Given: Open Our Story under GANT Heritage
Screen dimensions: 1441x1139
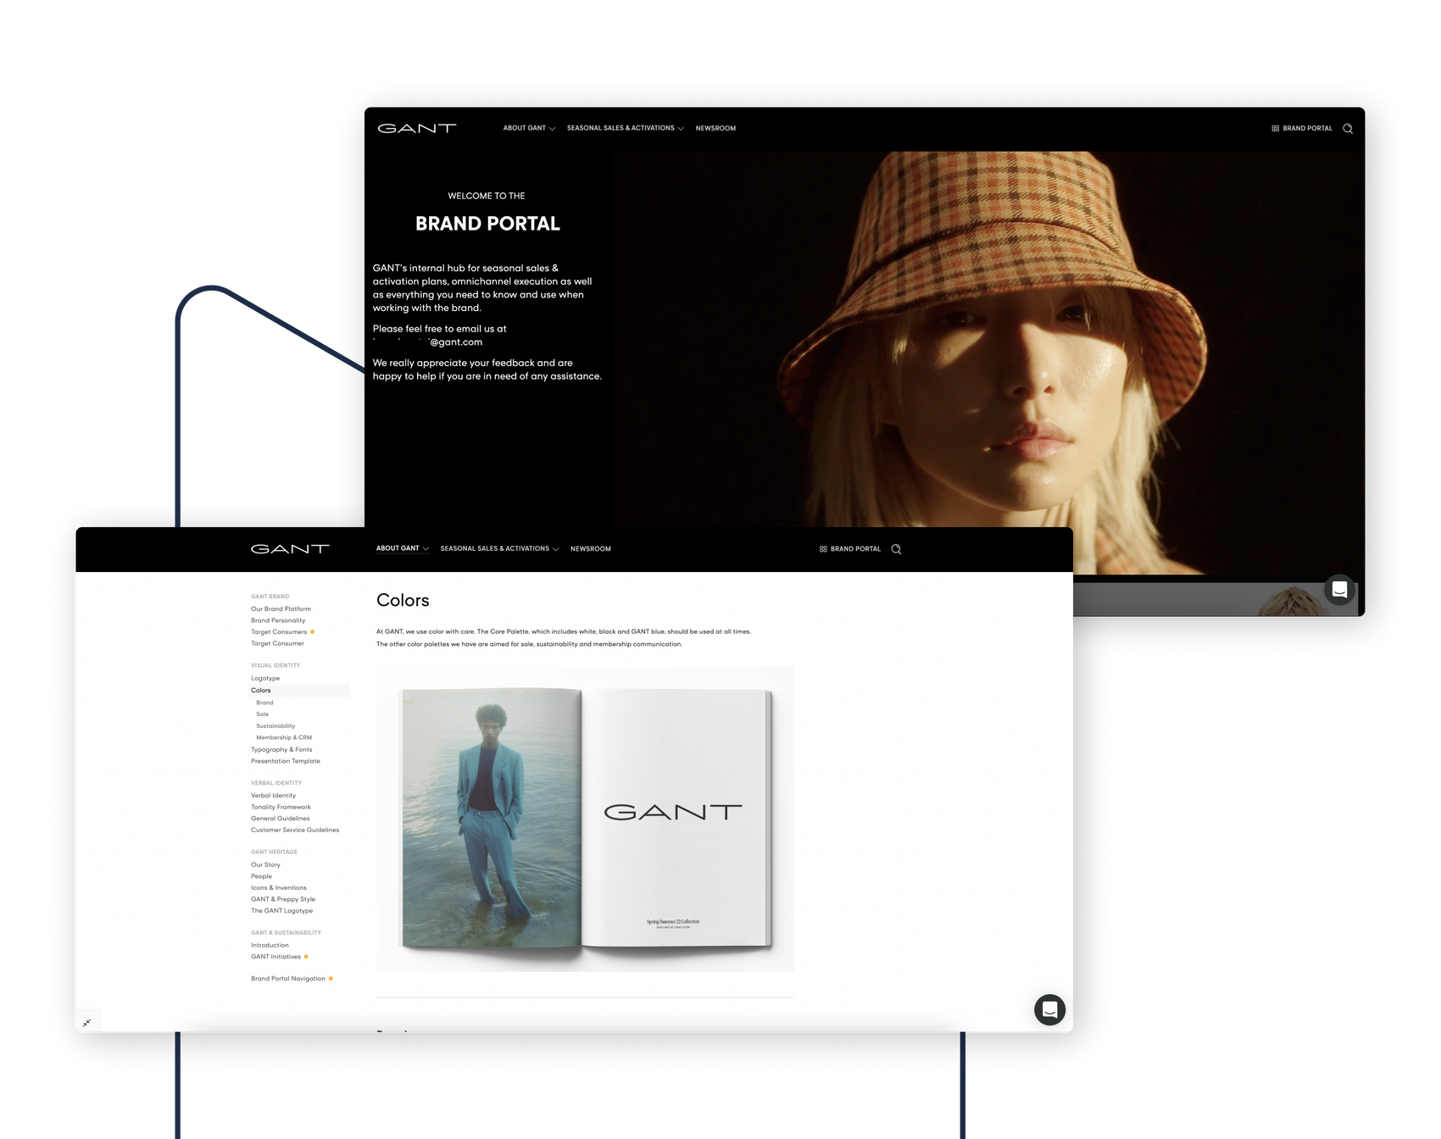Looking at the screenshot, I should (265, 864).
